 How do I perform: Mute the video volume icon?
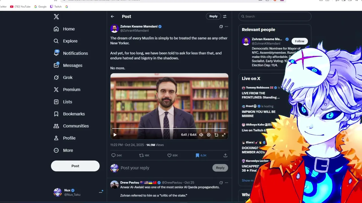[201, 135]
